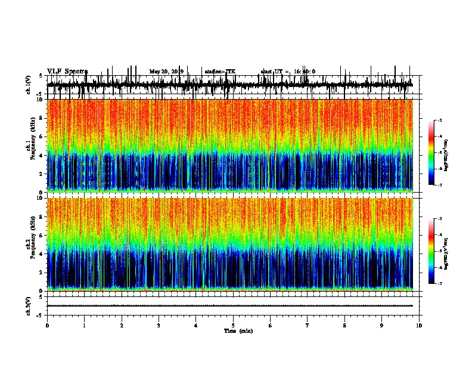The height and width of the screenshot is (365, 472).
Task: Click time axis tick label "9"
Action: (381, 326)
